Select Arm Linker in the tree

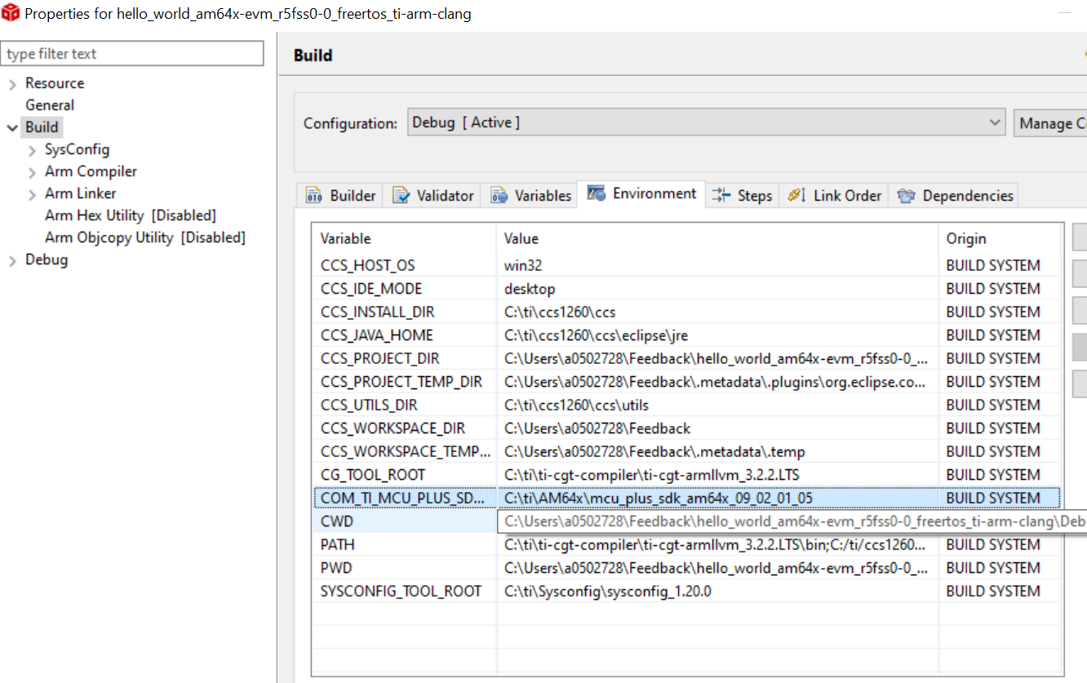pyautogui.click(x=81, y=193)
